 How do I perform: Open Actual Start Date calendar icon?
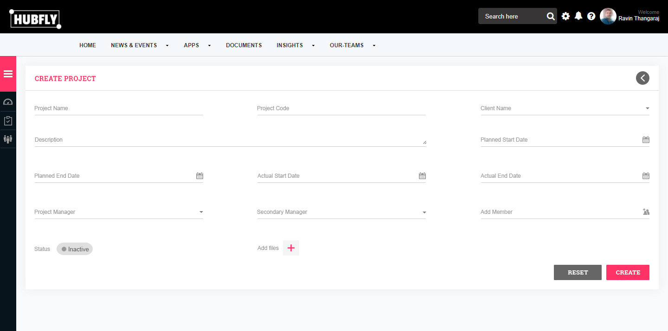click(x=422, y=176)
